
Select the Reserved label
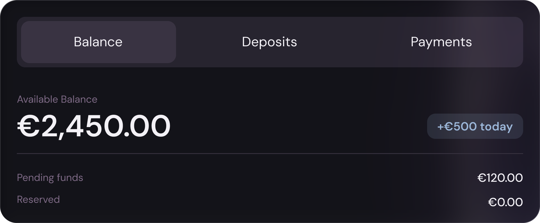pos(38,199)
